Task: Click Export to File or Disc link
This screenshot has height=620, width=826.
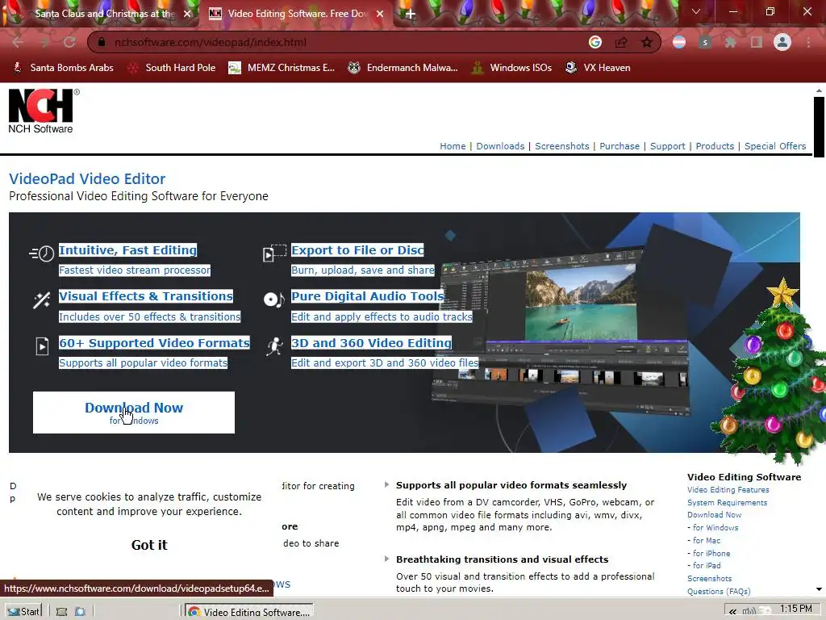Action: [357, 250]
